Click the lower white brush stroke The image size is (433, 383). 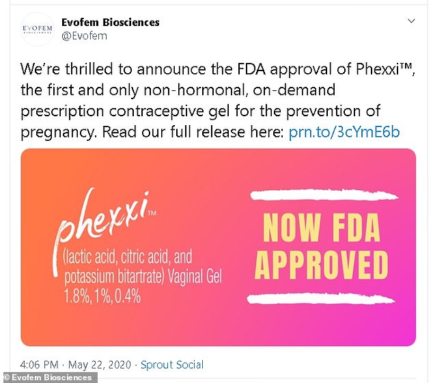point(320,299)
